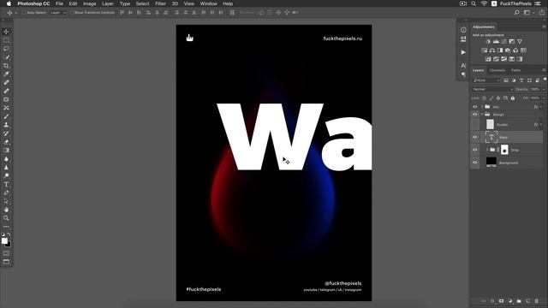Image resolution: width=548 pixels, height=308 pixels.
Task: Switch to the Channels tab
Action: click(497, 70)
